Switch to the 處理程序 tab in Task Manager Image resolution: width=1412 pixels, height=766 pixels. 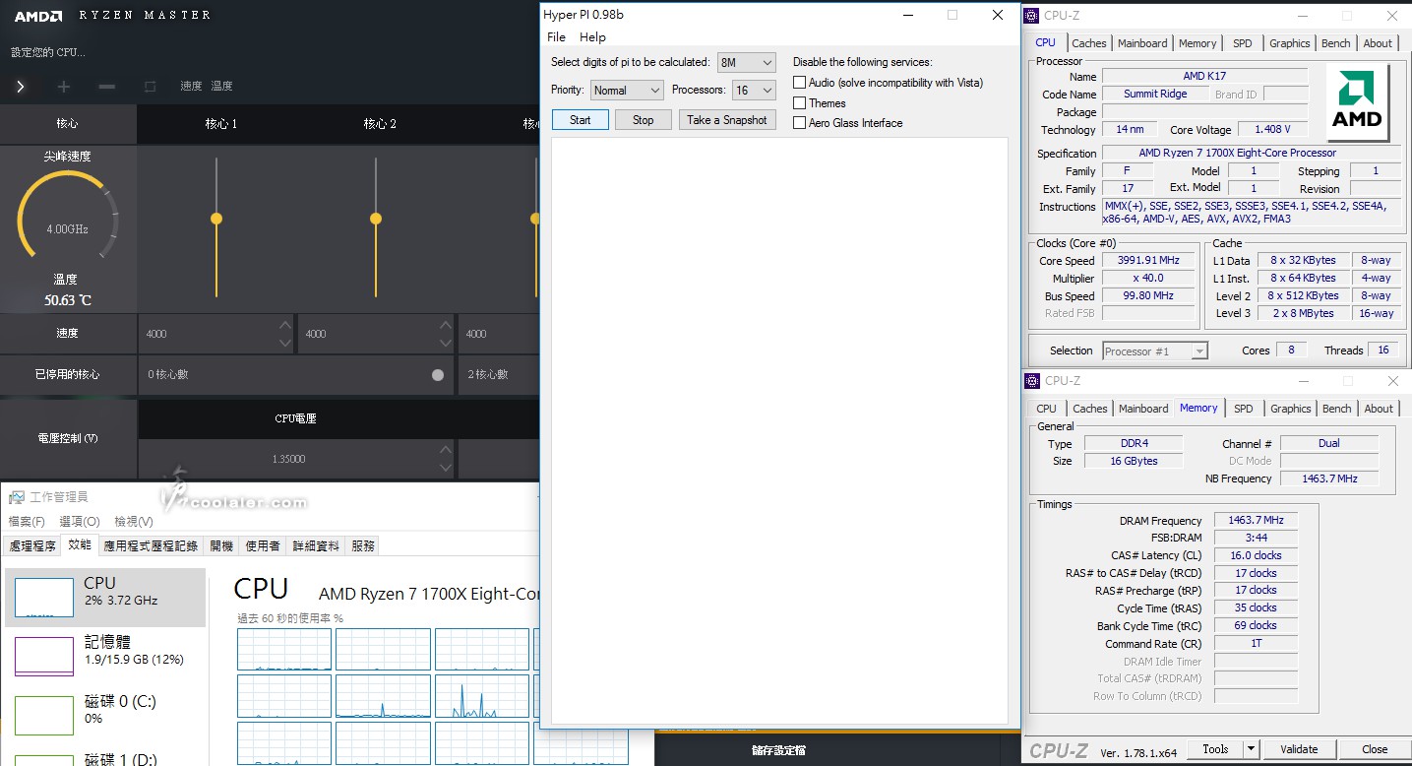click(x=32, y=545)
